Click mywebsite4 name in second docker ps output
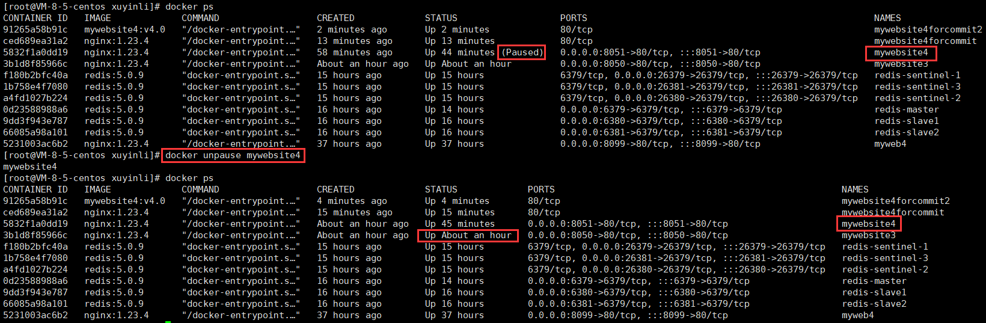This screenshot has width=986, height=323. (869, 224)
